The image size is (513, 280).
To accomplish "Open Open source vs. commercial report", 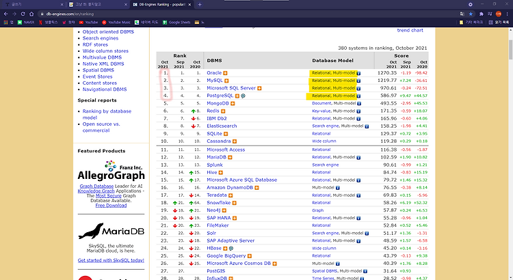I will click(101, 128).
